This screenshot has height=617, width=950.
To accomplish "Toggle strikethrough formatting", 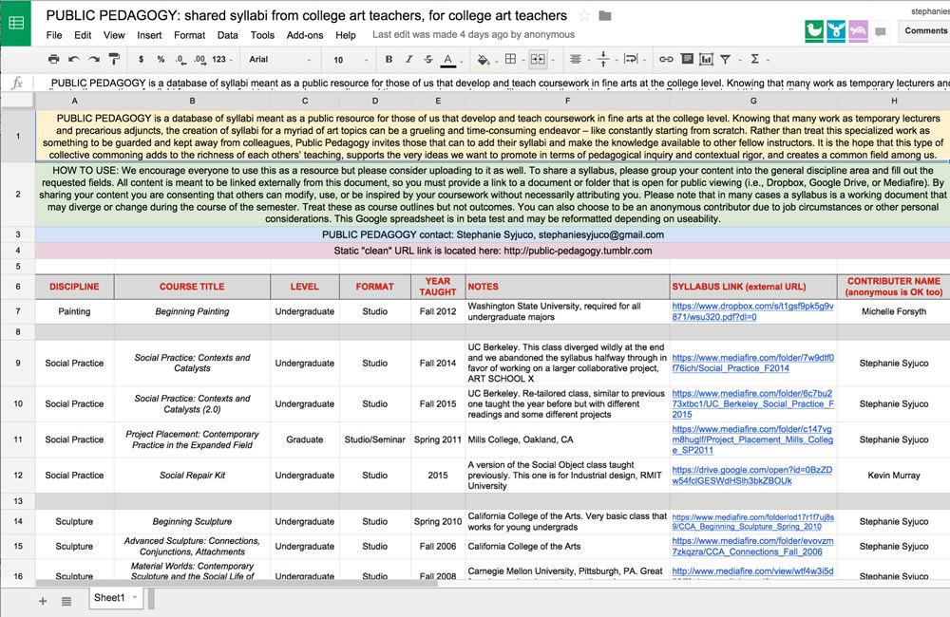I will (428, 59).
